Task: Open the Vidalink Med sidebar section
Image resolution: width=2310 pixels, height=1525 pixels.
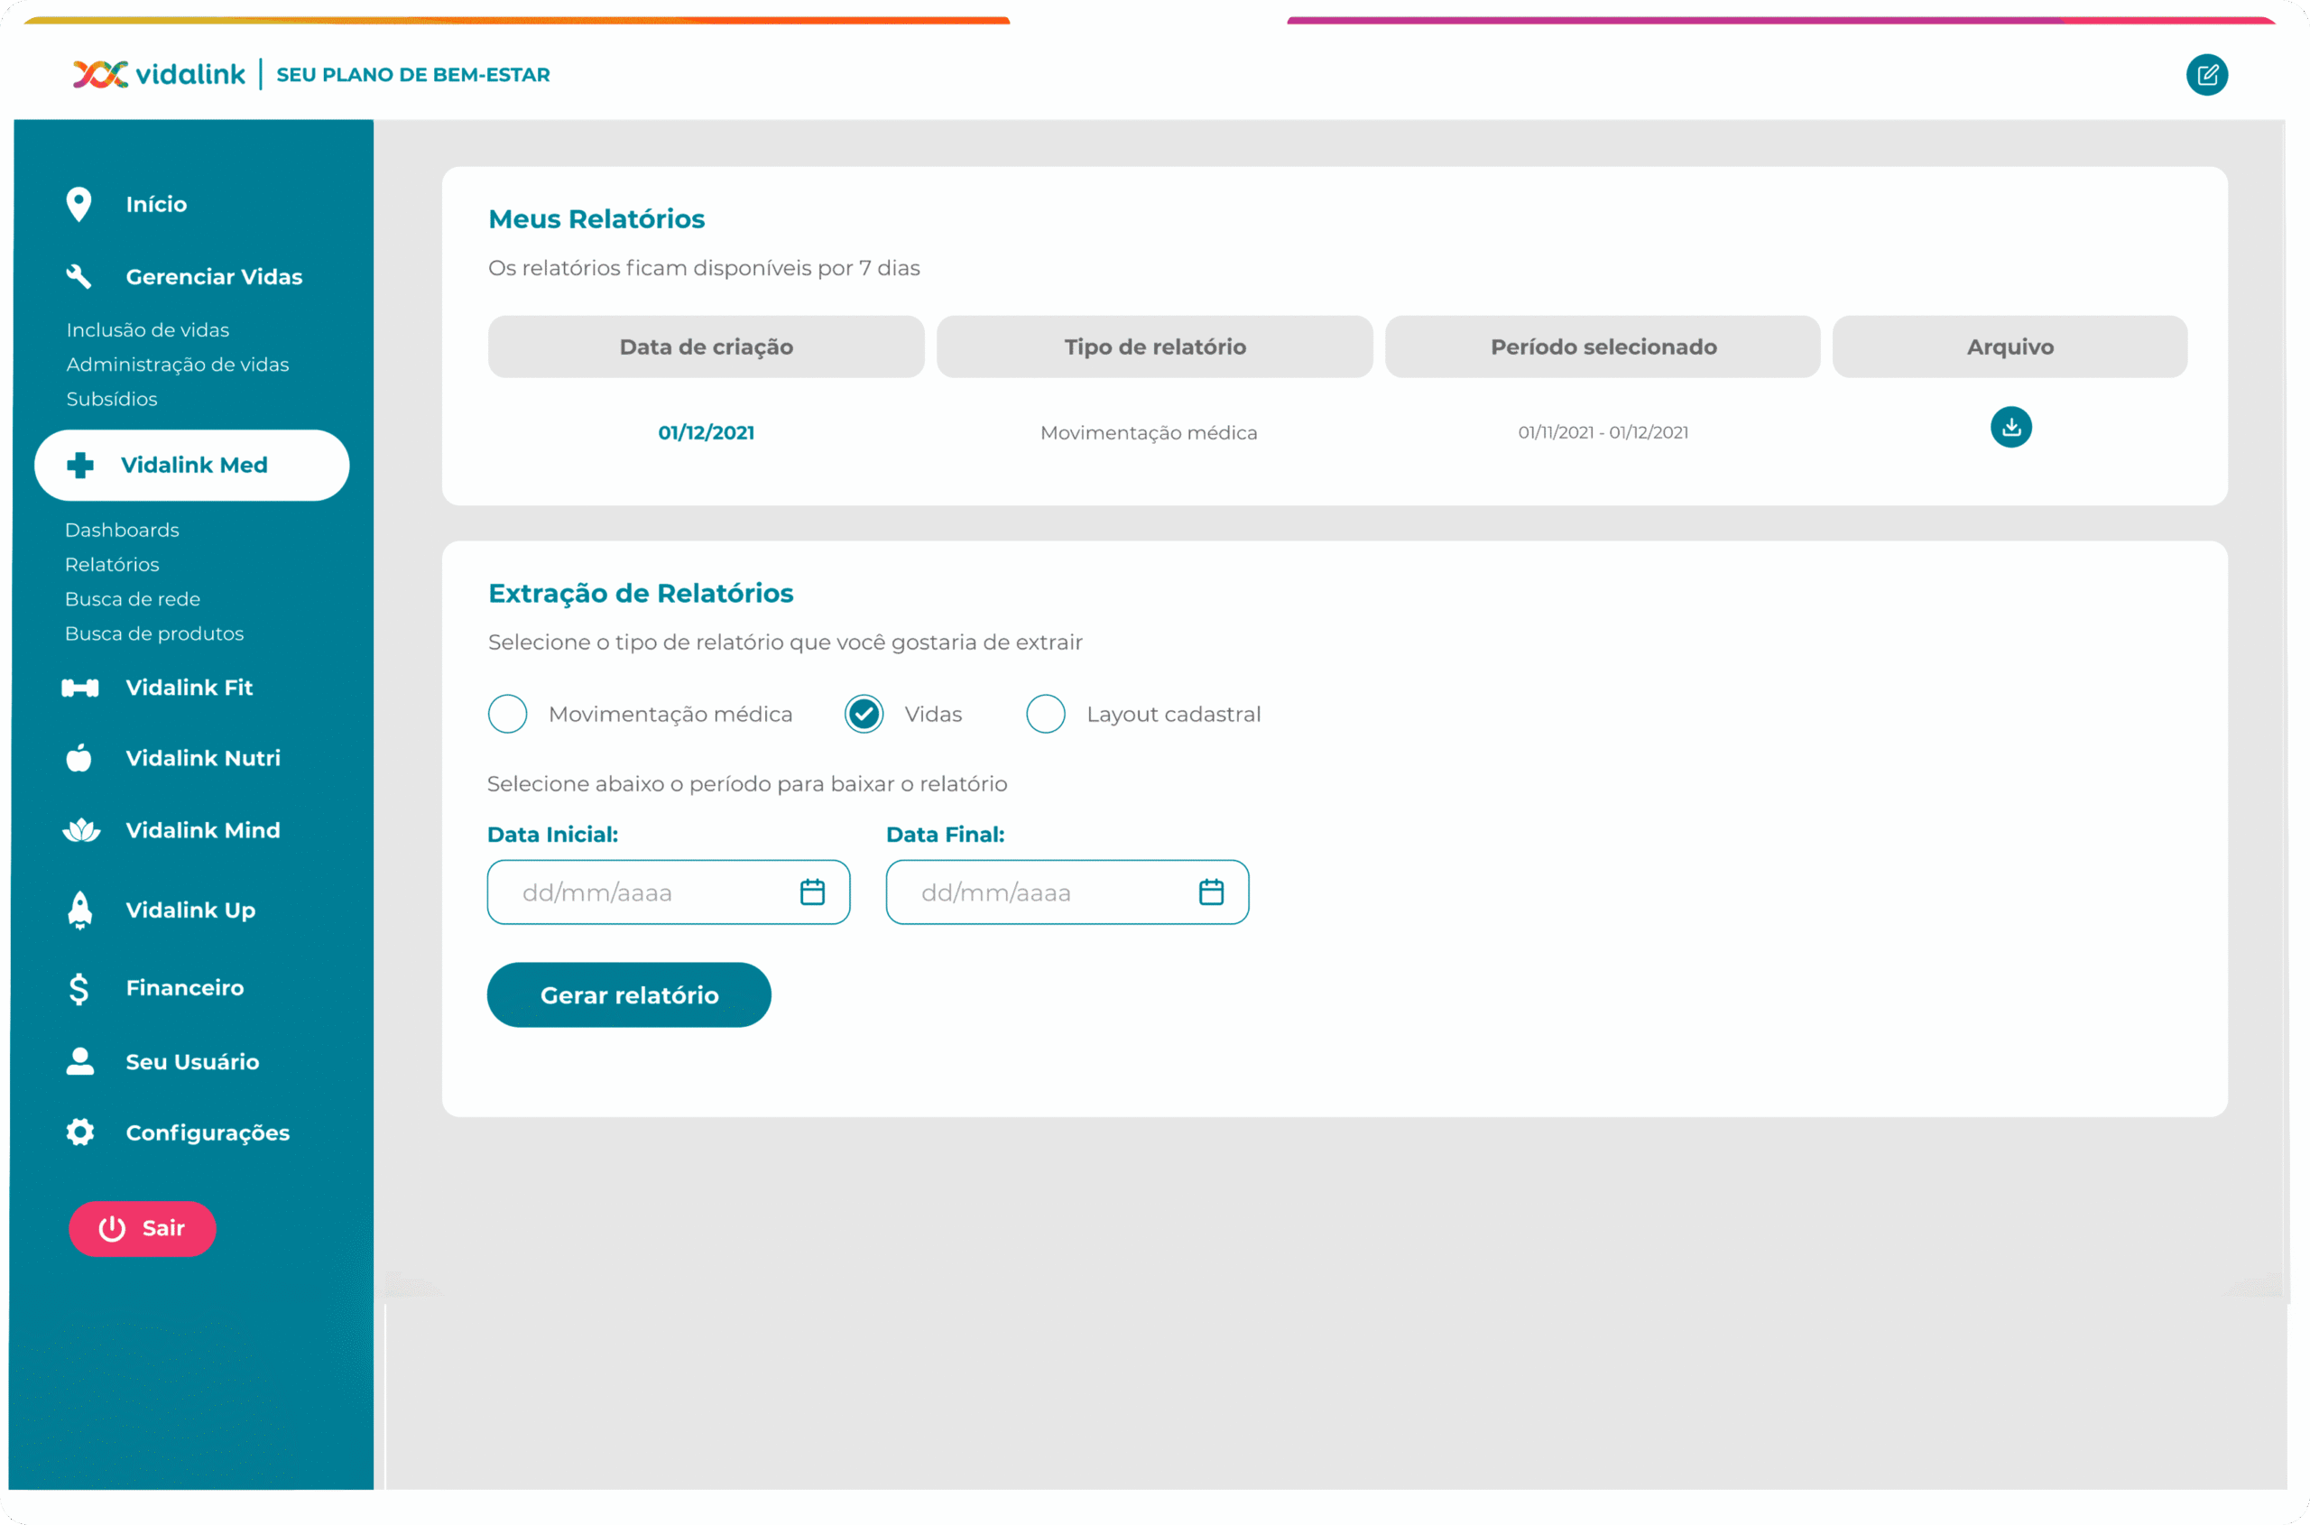Action: pos(192,466)
